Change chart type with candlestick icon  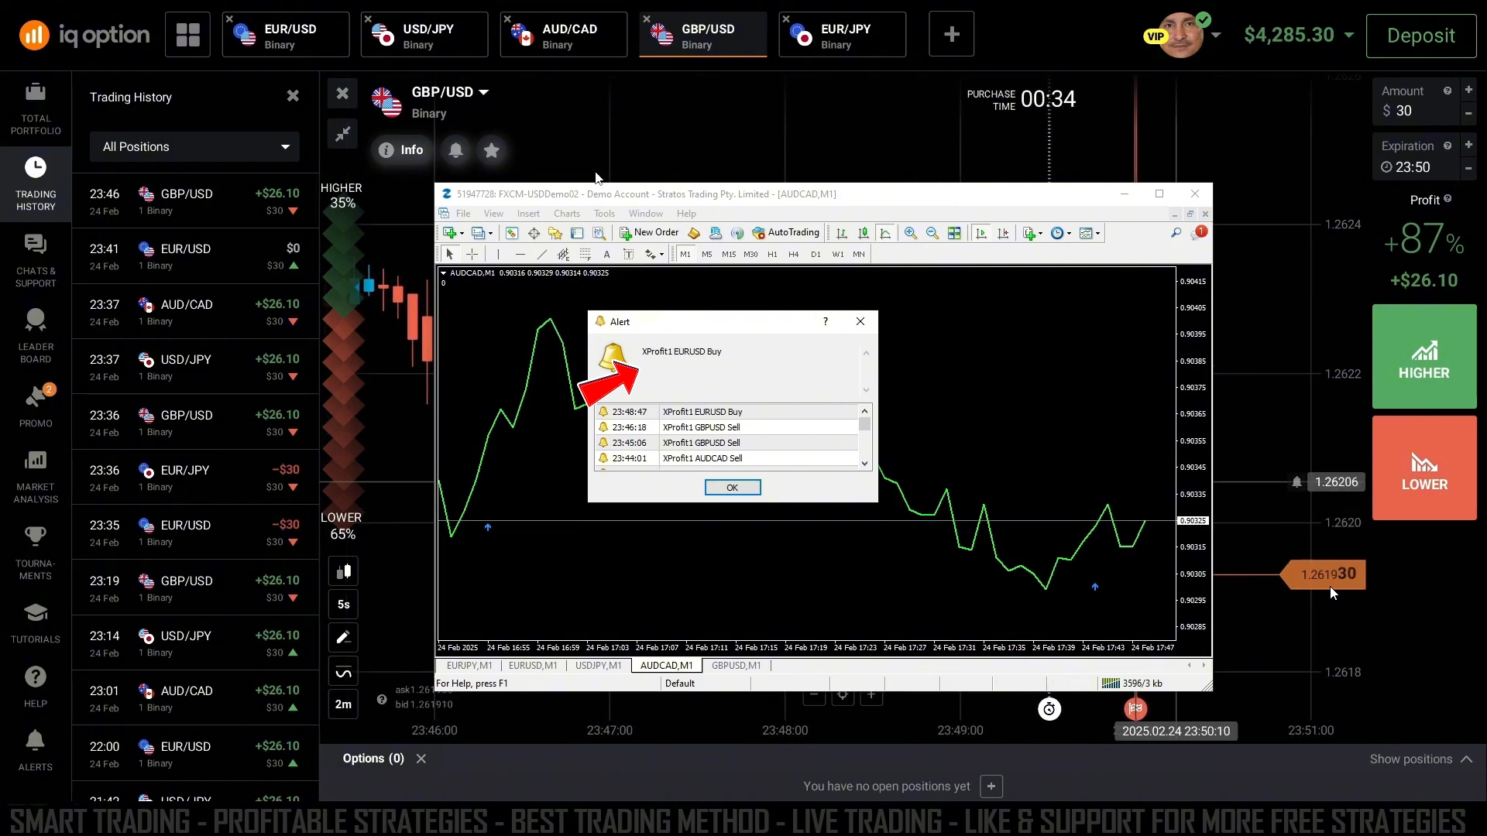343,572
